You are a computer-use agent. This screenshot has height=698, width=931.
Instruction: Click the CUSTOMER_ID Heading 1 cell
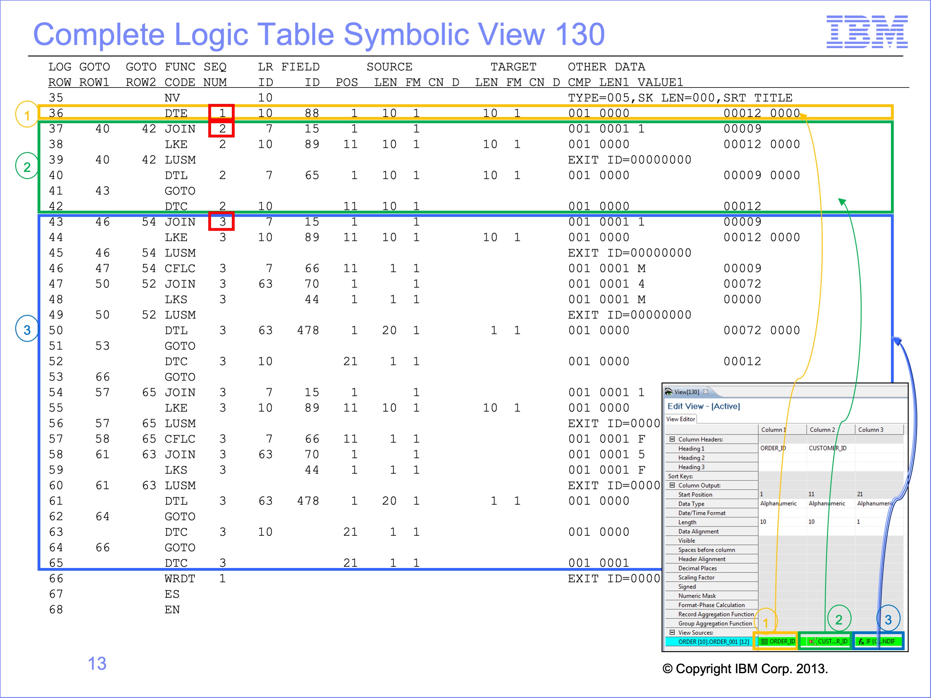(831, 448)
